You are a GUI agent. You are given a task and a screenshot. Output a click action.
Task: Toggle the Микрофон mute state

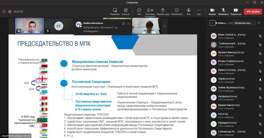[x=223, y=12]
